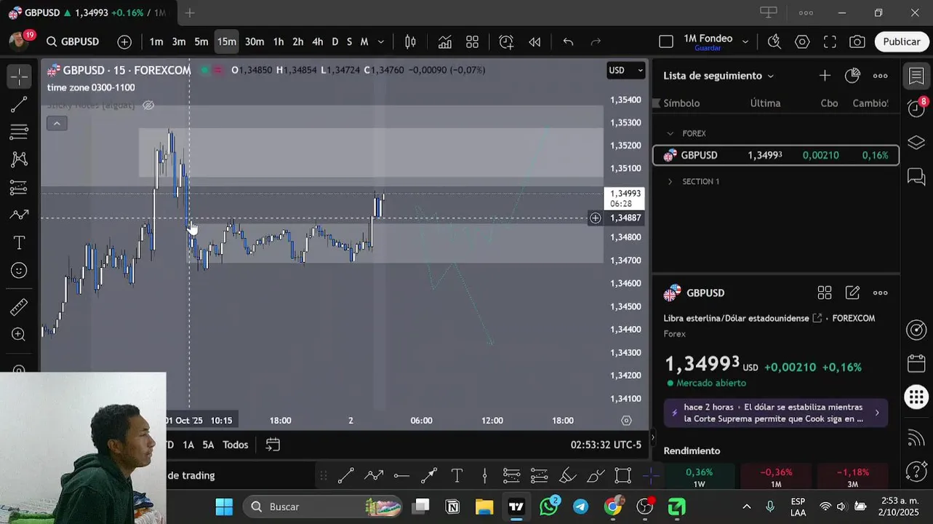Set the range to Todos
Viewport: 933px width, 524px height.
[x=236, y=444]
